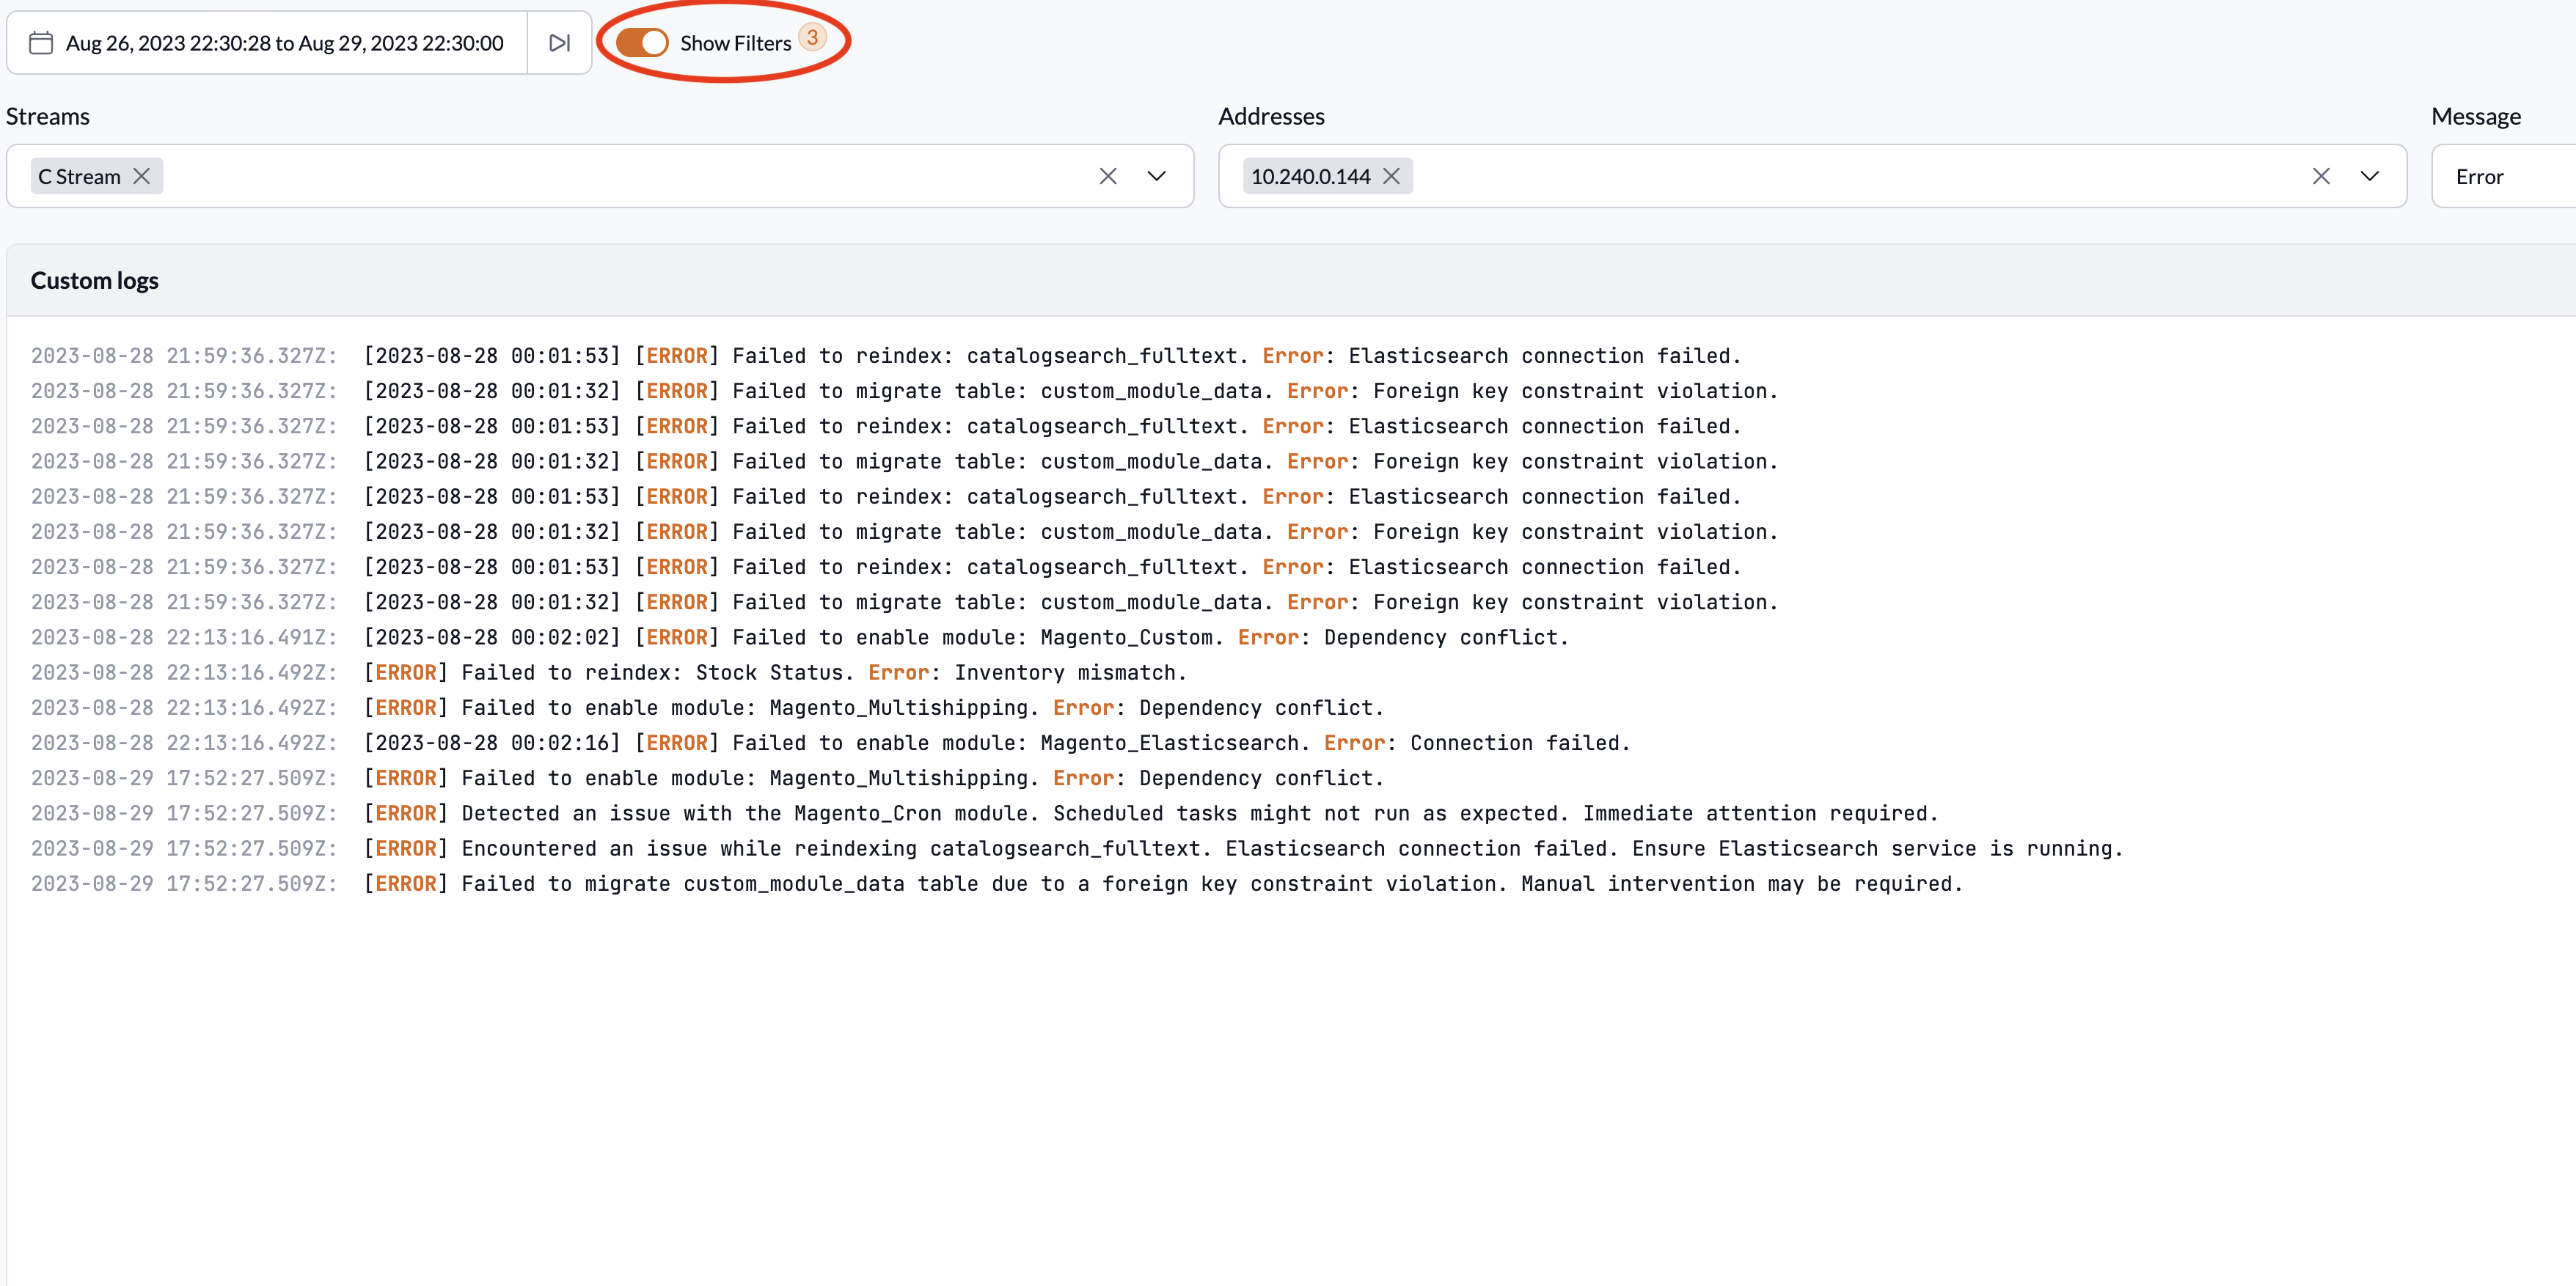Remove the C Stream tag

[x=142, y=176]
